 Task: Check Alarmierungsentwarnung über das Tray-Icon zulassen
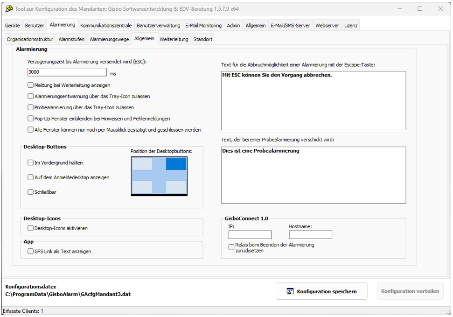point(30,96)
